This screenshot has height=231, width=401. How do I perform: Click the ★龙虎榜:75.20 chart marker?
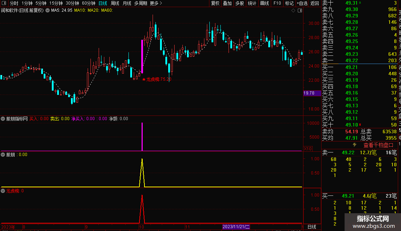click(x=156, y=79)
